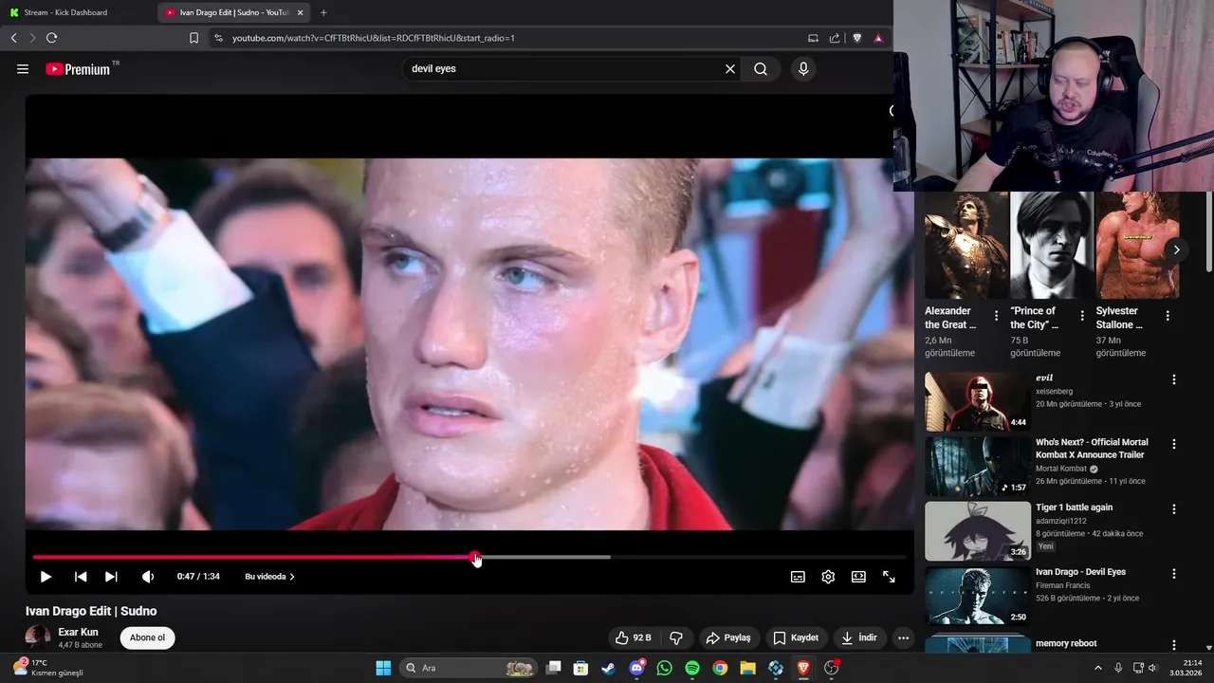Image resolution: width=1214 pixels, height=683 pixels.
Task: Start voice search with microphone icon
Action: coord(803,69)
